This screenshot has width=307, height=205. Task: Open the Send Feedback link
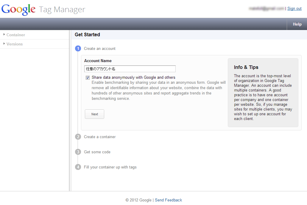click(x=168, y=200)
